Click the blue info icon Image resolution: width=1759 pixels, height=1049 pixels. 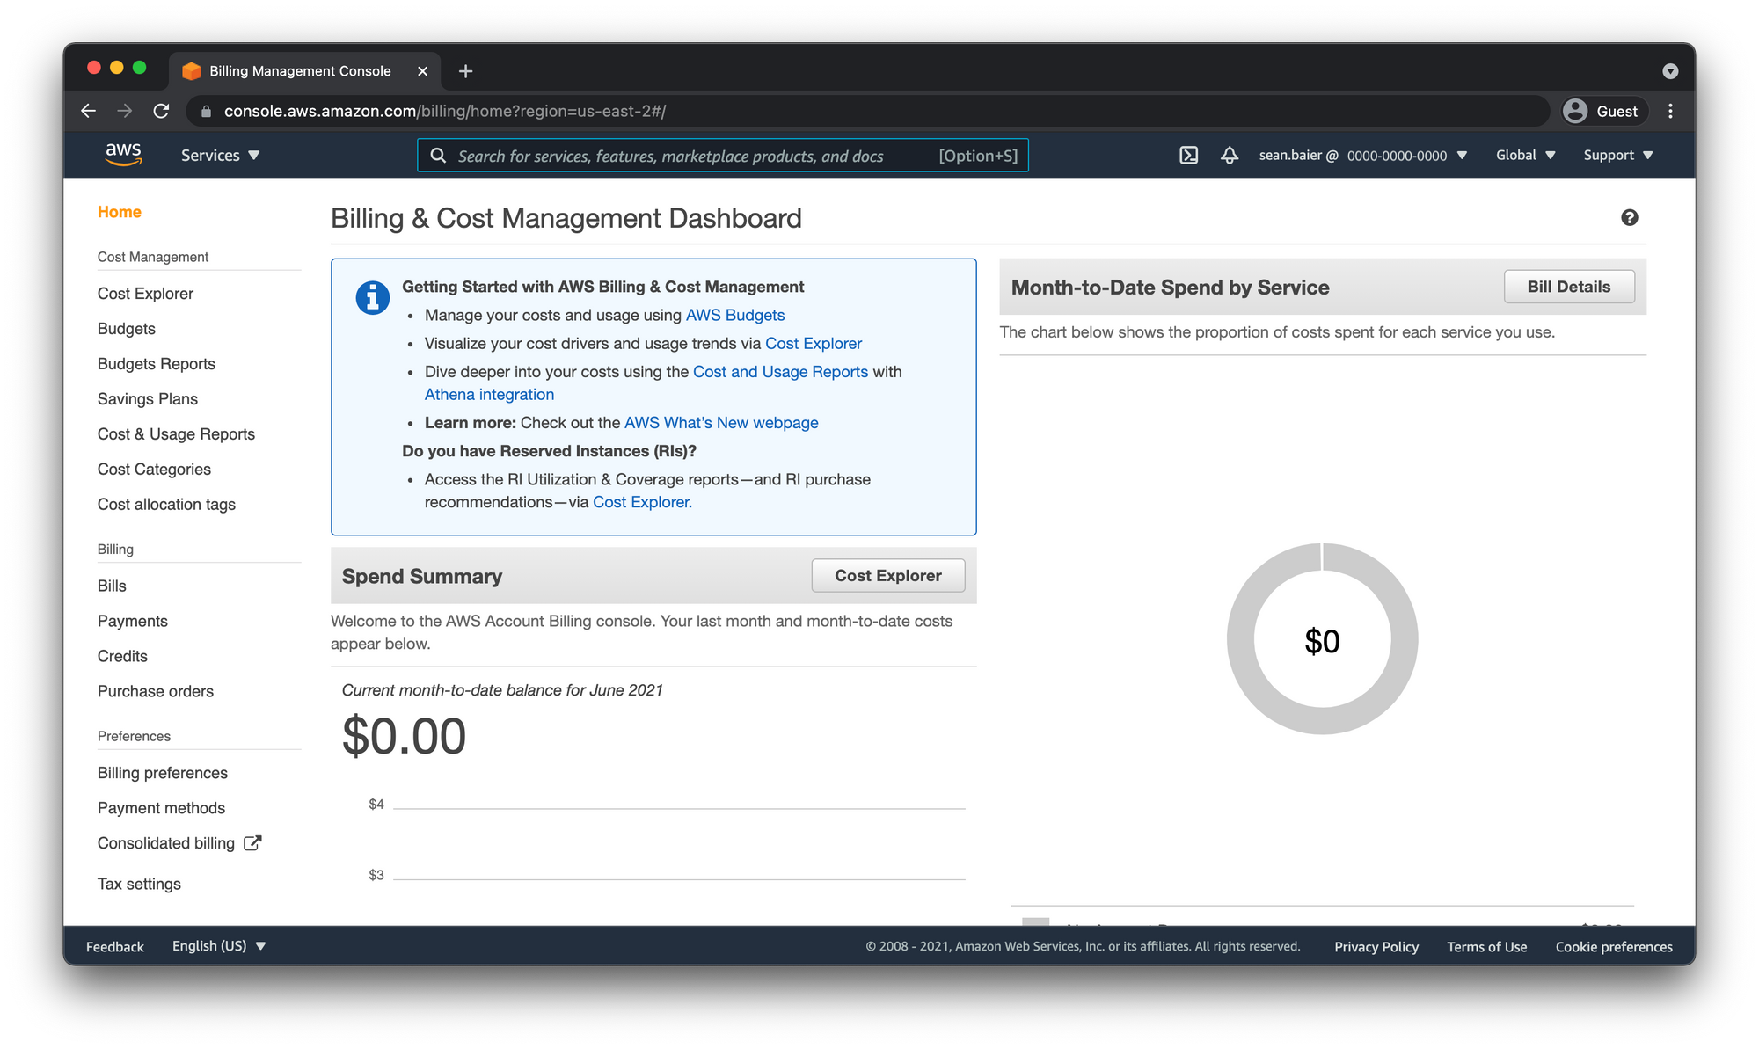pos(372,297)
